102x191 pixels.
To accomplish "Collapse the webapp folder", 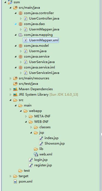I will (21, 111).
